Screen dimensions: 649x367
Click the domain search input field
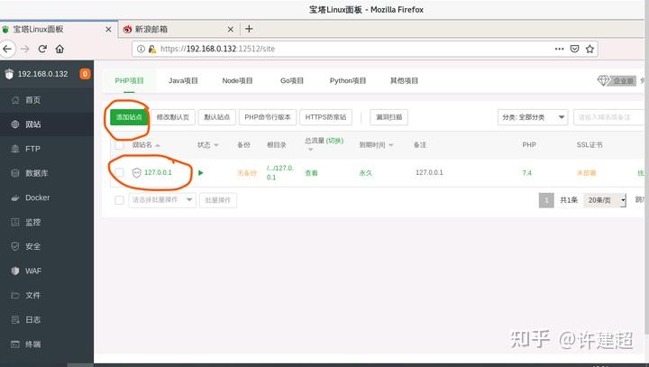(608, 117)
